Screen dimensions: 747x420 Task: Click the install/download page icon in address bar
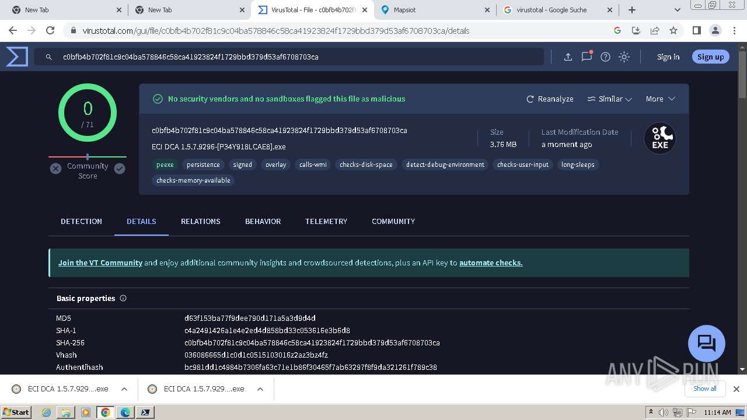coord(636,30)
